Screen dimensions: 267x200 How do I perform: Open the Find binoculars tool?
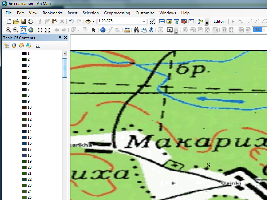click(136, 30)
